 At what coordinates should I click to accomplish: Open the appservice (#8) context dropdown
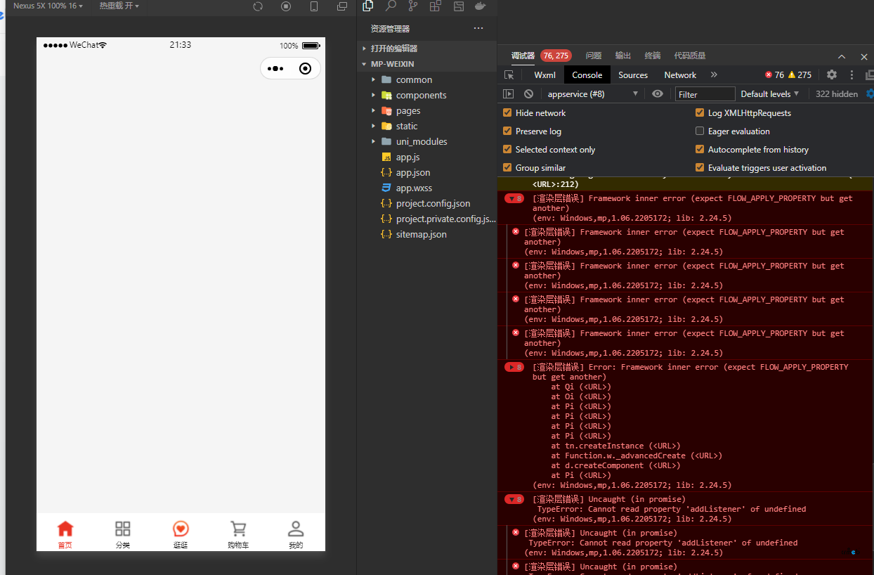tap(592, 93)
